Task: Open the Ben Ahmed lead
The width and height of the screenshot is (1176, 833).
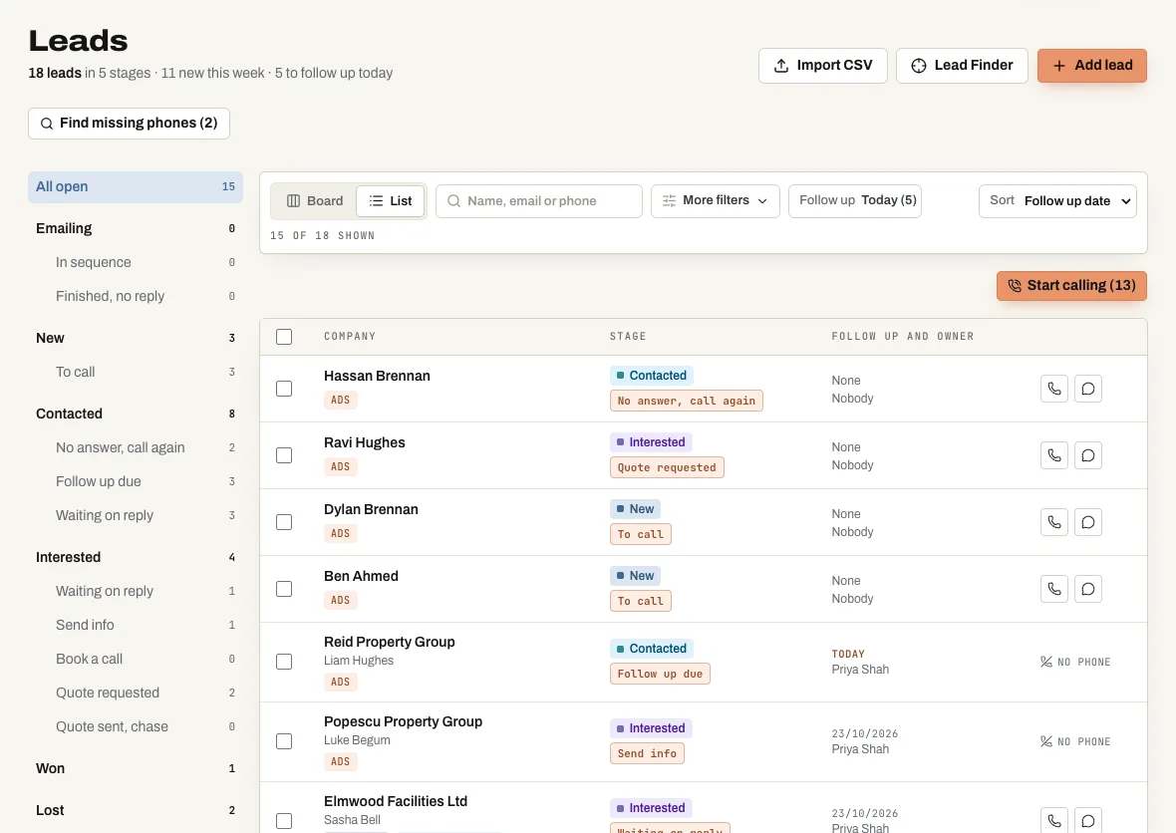Action: click(361, 576)
